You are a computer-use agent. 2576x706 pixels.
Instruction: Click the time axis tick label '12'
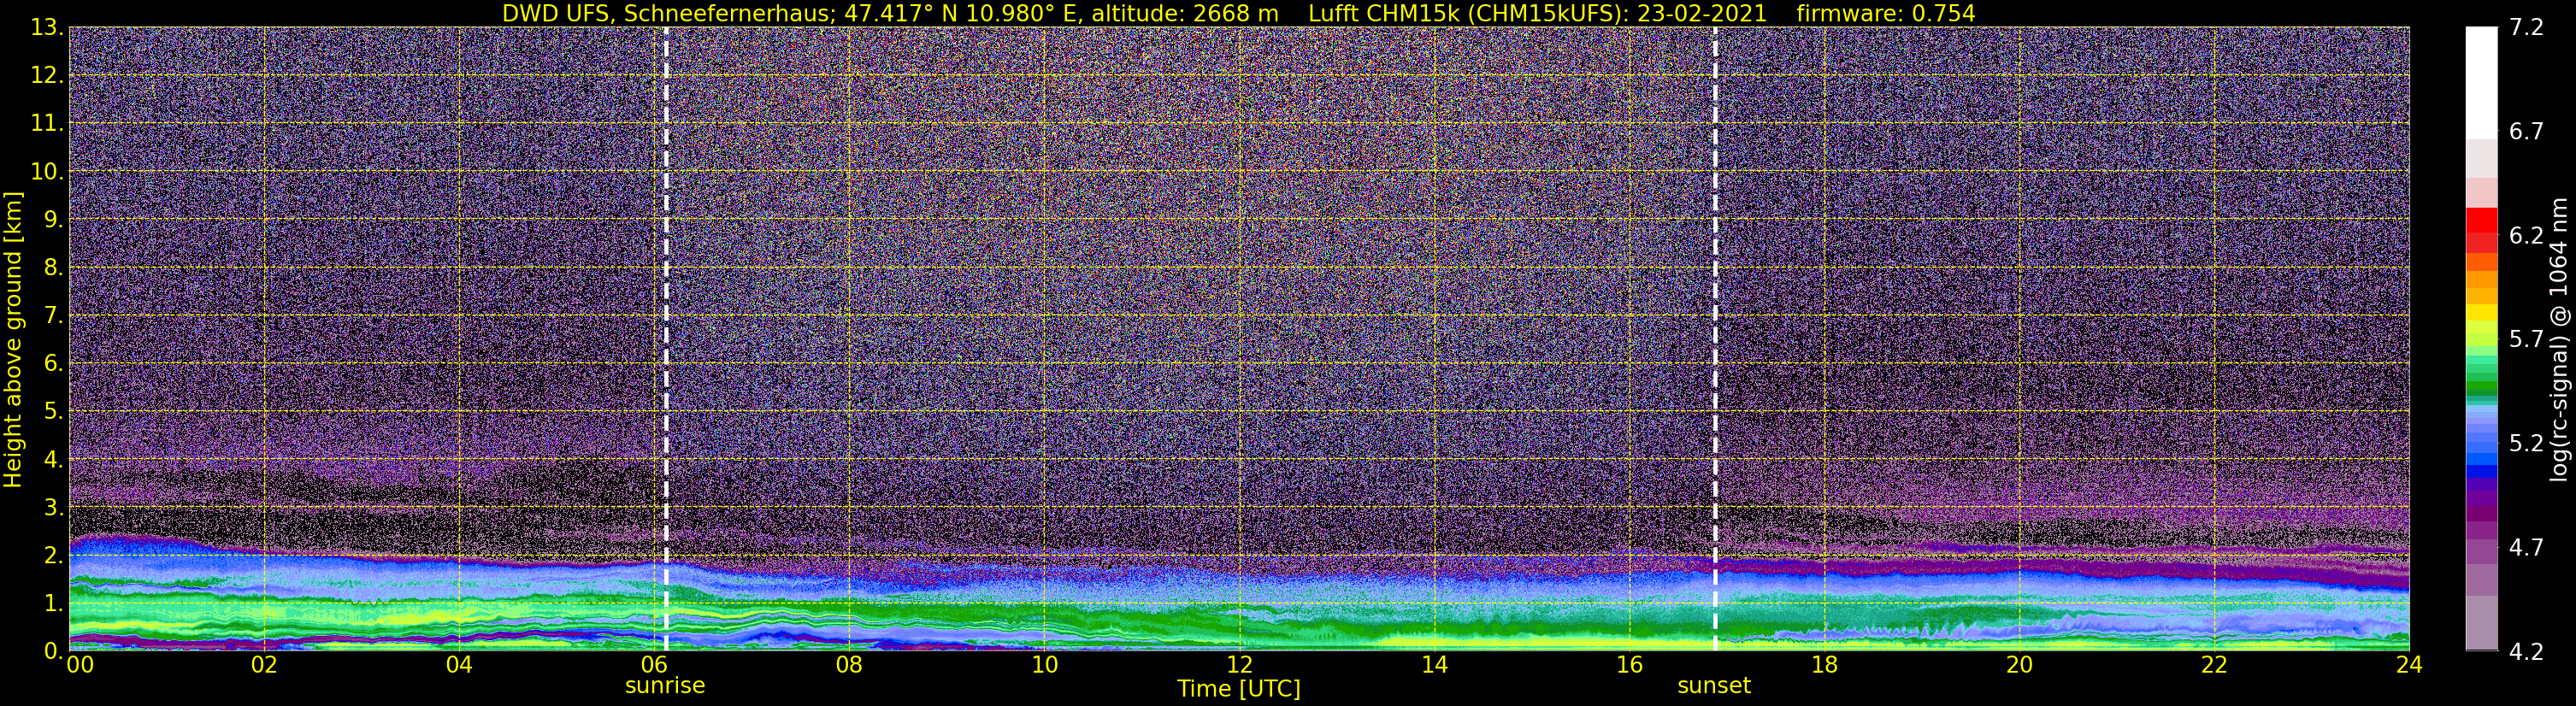[x=1239, y=665]
